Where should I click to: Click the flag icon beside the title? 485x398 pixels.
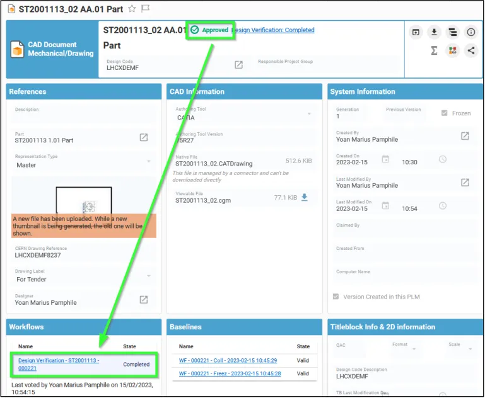pos(146,9)
